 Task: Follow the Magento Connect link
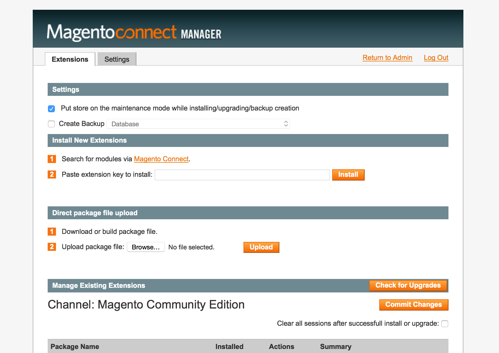click(x=161, y=159)
